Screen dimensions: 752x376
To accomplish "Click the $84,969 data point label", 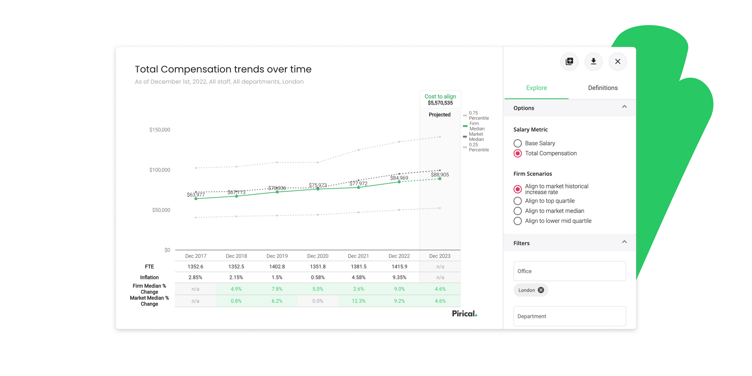I will point(399,178).
